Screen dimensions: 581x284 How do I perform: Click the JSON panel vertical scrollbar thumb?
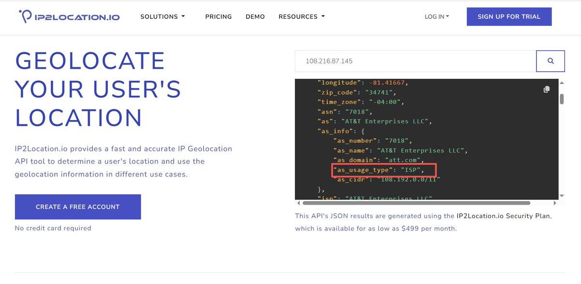pyautogui.click(x=562, y=99)
